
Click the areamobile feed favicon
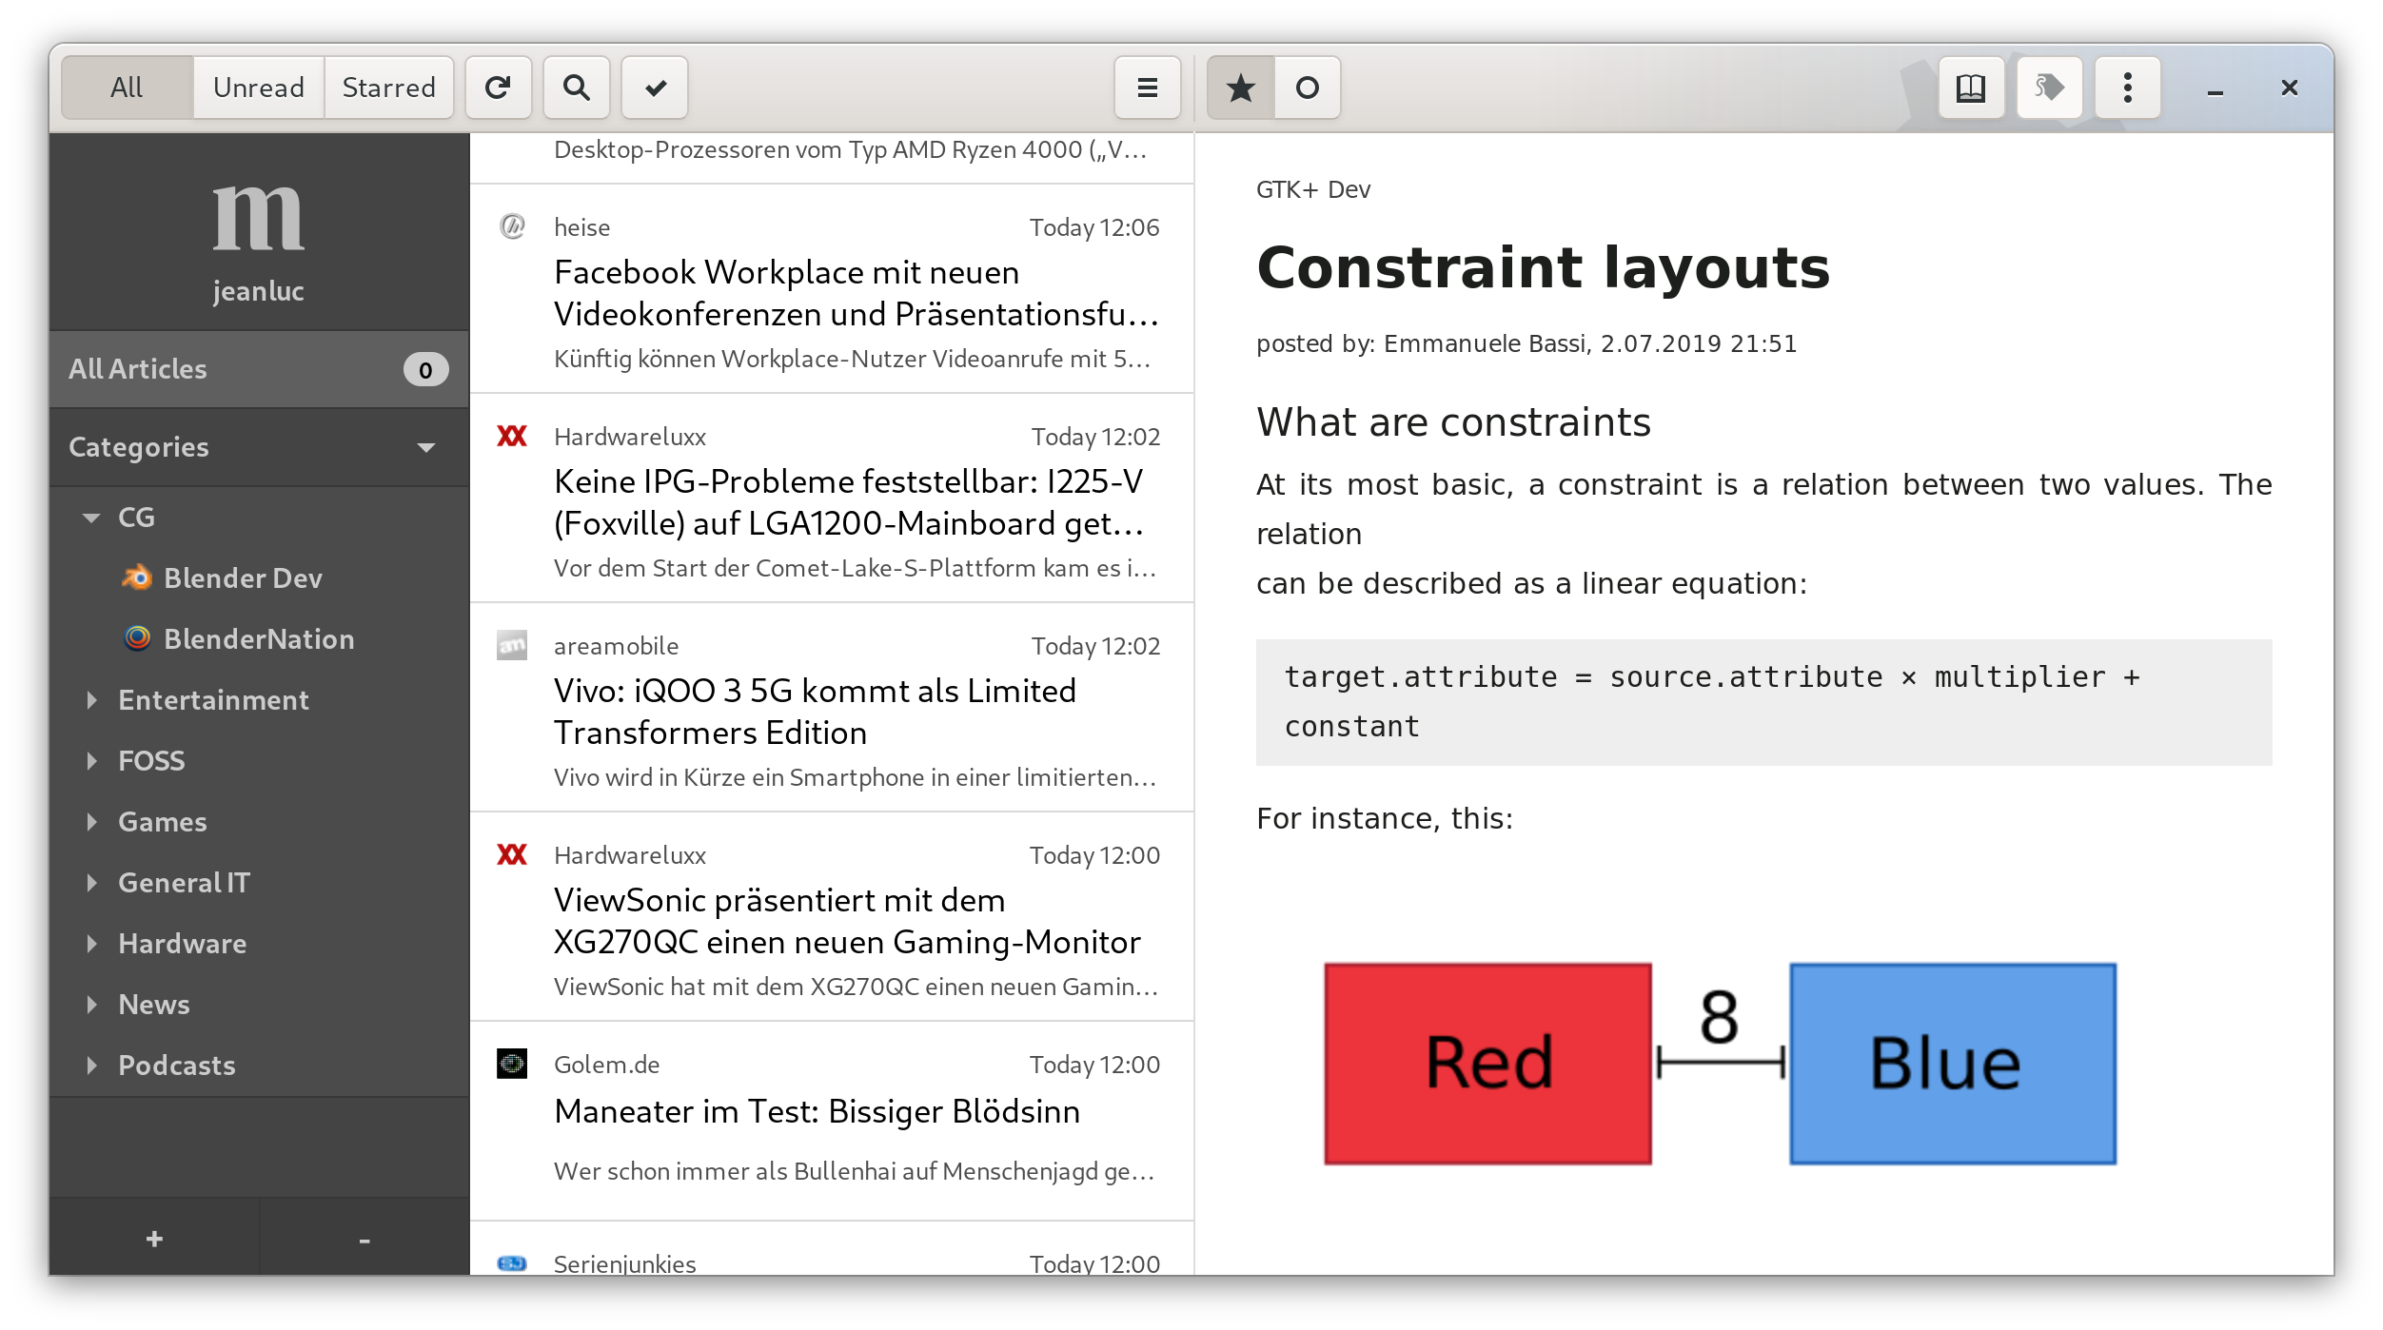pos(512,645)
